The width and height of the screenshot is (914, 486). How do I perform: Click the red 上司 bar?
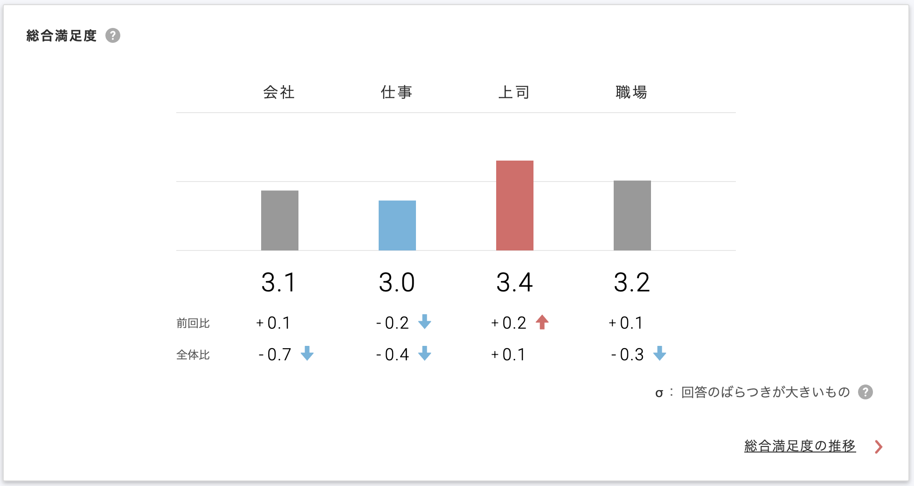point(515,205)
